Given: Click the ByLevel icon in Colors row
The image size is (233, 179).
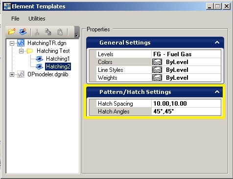Looking at the screenshot, I should click(x=157, y=62).
